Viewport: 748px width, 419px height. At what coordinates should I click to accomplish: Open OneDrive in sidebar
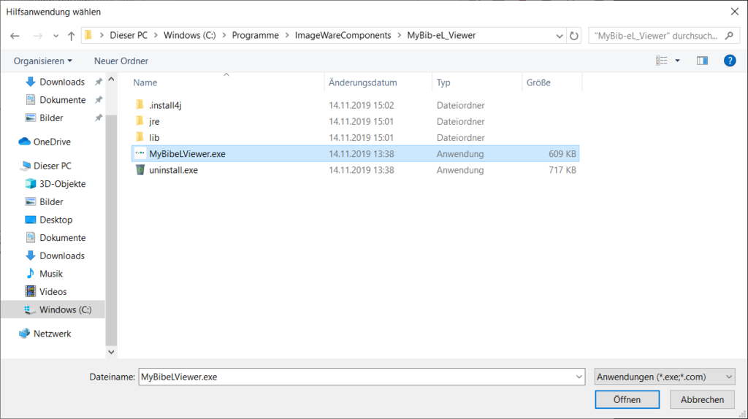point(45,142)
